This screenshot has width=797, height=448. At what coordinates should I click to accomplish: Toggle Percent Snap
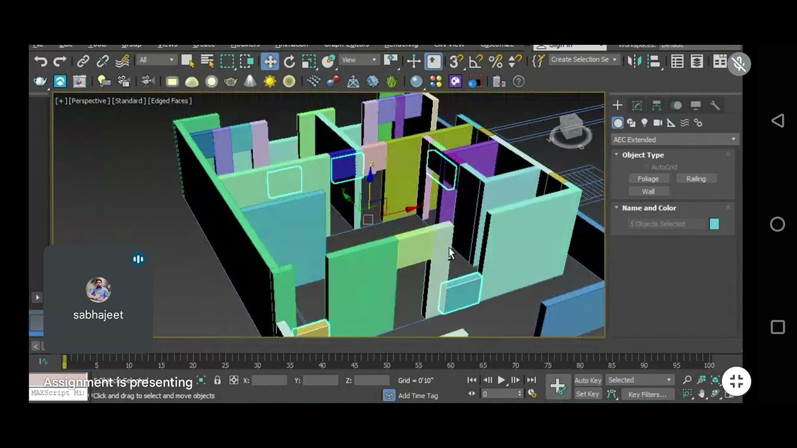coord(496,61)
